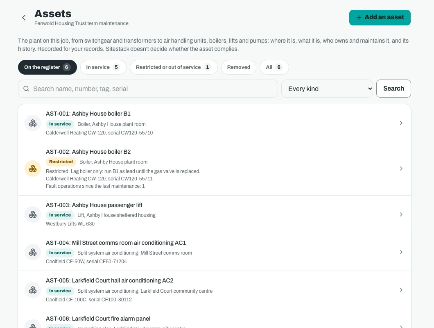Click 'Coolfield CF-50W, serial CF50-71204'

pyautogui.click(x=86, y=262)
